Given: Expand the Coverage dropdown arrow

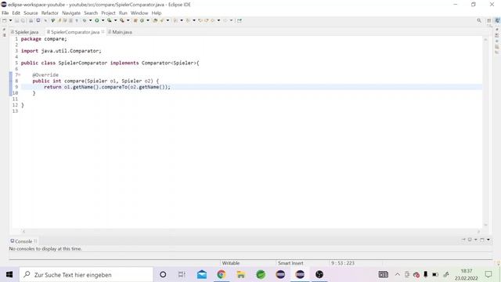Looking at the screenshot, I should pos(115,20).
